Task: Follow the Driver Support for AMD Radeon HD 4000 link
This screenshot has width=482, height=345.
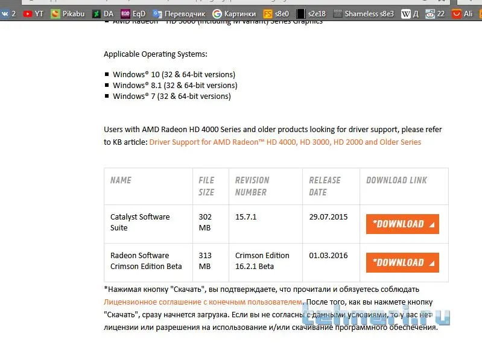Action: coord(285,142)
